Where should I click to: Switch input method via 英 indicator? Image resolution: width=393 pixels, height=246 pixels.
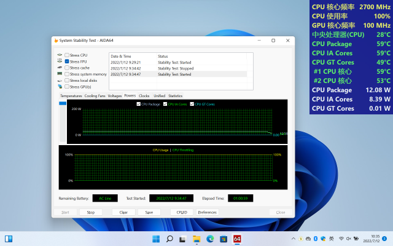pyautogui.click(x=332, y=239)
